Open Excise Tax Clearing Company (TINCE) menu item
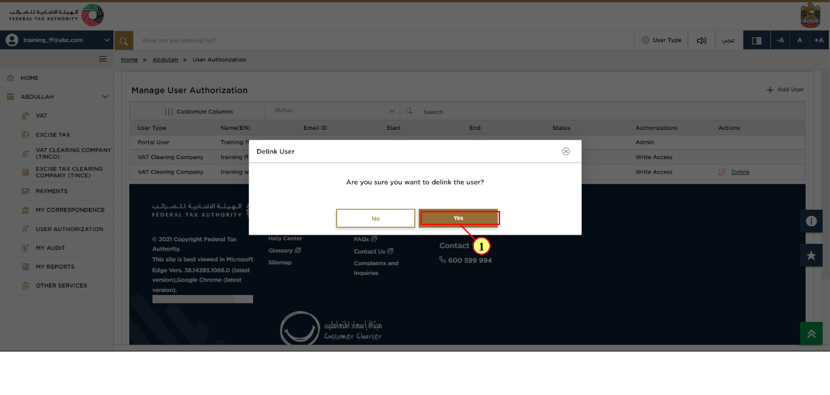The image size is (830, 395). pyautogui.click(x=70, y=172)
